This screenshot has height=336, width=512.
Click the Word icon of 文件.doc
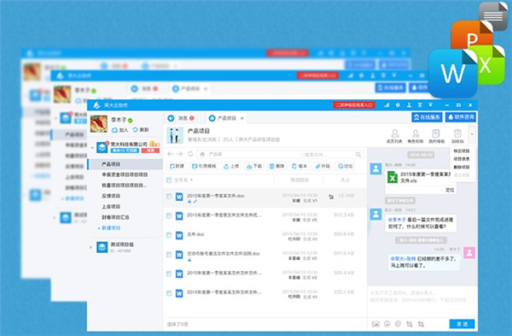click(x=179, y=236)
